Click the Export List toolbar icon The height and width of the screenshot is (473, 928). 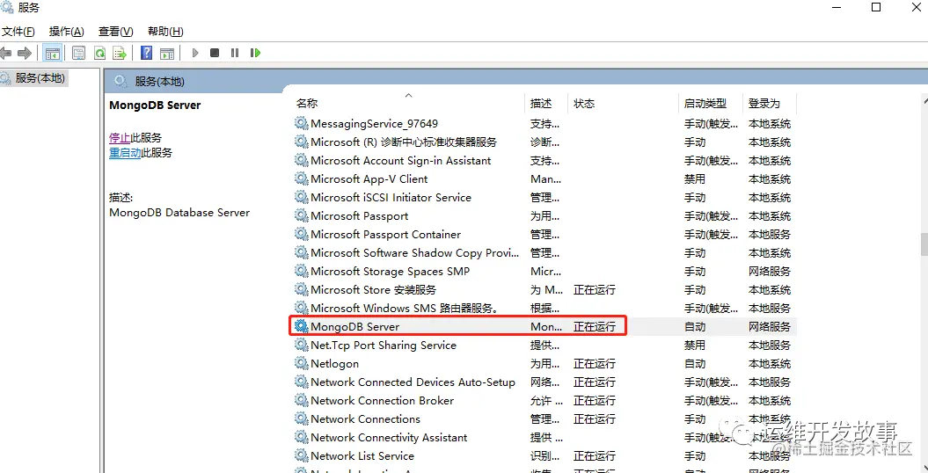[121, 54]
